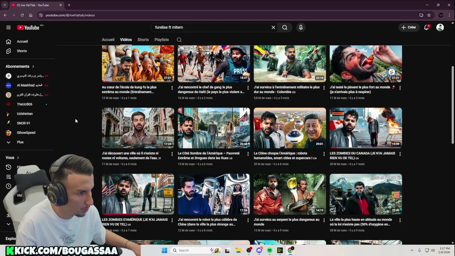Screen dimensions: 455x256
Task: Open the YouTube hamburger guide menu
Action: click(9, 27)
